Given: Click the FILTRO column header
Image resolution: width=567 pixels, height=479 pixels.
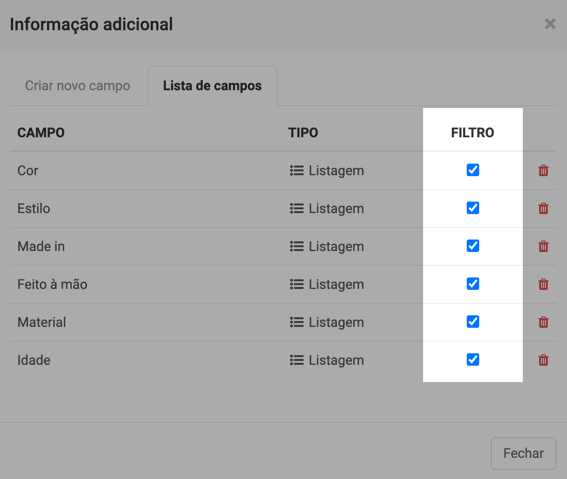Looking at the screenshot, I should point(472,133).
